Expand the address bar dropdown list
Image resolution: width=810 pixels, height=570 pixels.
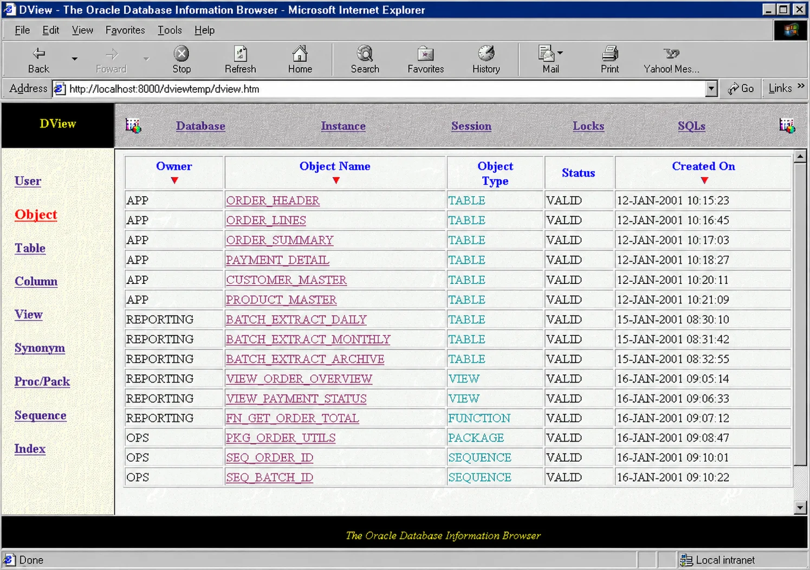[x=712, y=89]
